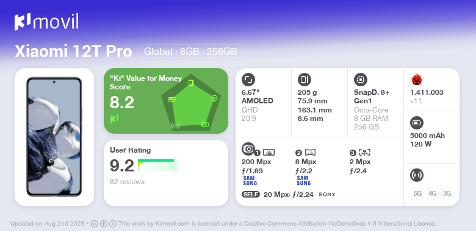This screenshot has width=476, height=231.
Task: Click the Global · 8GB · 256GB variant tag
Action: [x=190, y=52]
